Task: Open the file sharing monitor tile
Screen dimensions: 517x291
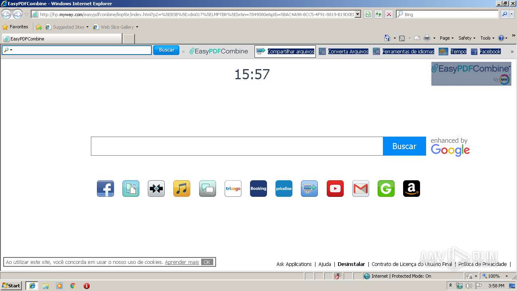Action: click(309, 189)
